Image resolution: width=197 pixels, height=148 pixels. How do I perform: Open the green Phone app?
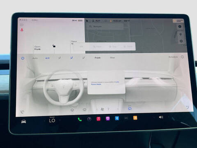80,119
